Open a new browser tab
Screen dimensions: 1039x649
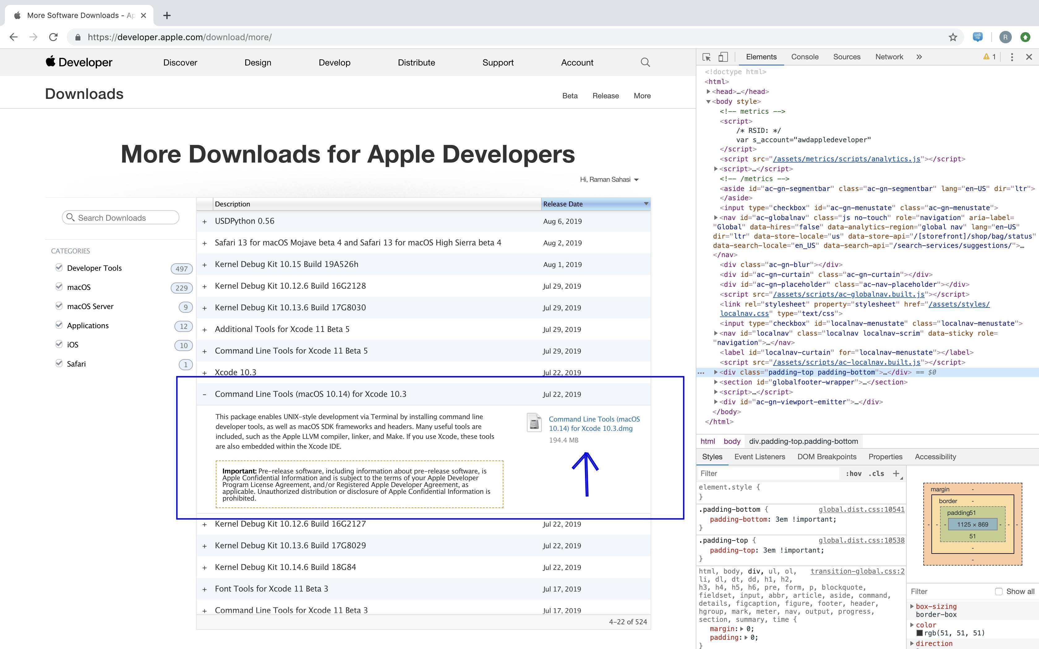pos(167,15)
